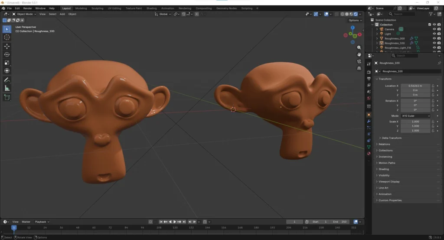Open the Object Mode dropdown
Image resolution: width=444 pixels, height=240 pixels.
(25, 14)
